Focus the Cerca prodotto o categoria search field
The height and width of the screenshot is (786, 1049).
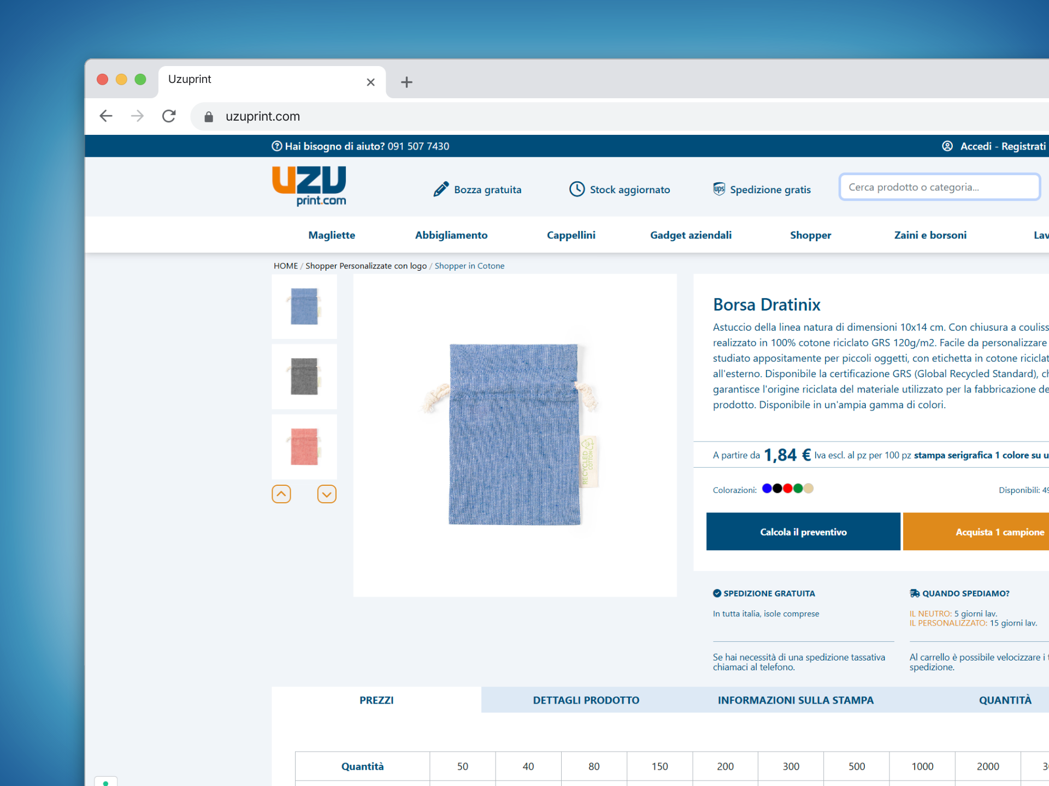(939, 187)
